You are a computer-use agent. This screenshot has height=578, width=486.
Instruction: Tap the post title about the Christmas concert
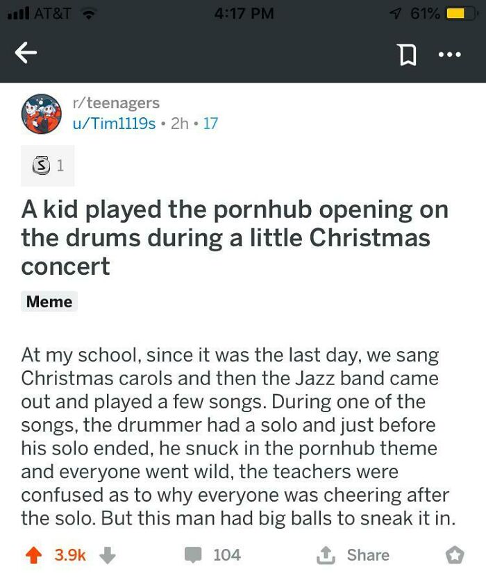click(x=235, y=237)
